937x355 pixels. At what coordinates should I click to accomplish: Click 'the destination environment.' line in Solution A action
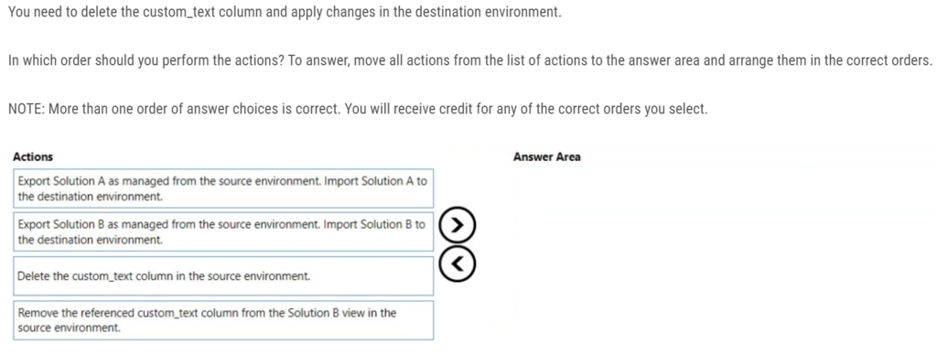click(x=91, y=197)
